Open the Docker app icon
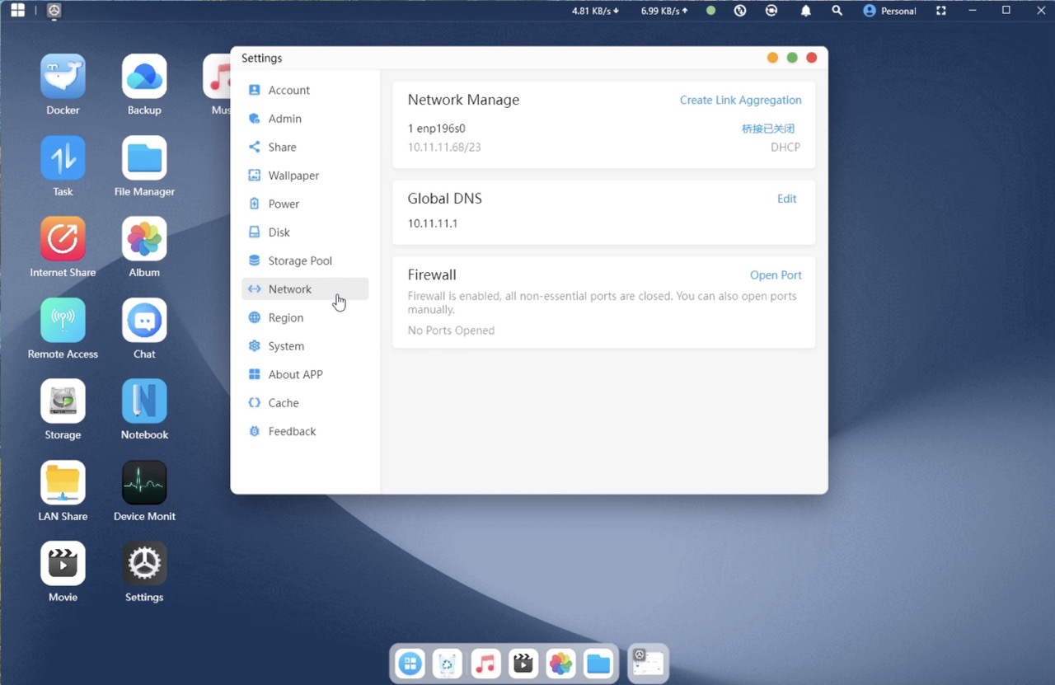This screenshot has width=1055, height=685. (x=63, y=77)
